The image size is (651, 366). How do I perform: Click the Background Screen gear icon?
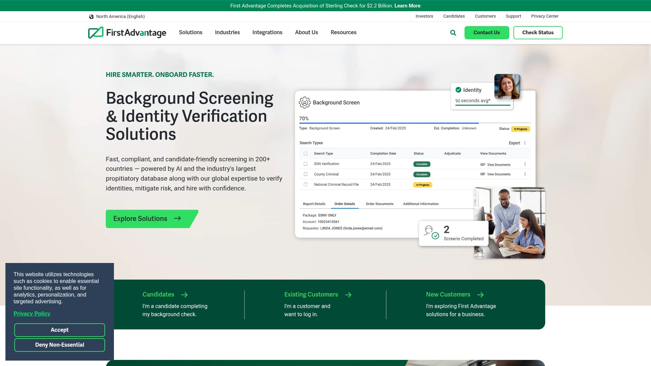304,103
